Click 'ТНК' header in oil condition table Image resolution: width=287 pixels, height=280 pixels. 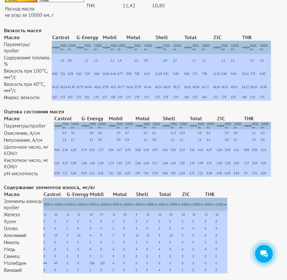tap(249, 119)
